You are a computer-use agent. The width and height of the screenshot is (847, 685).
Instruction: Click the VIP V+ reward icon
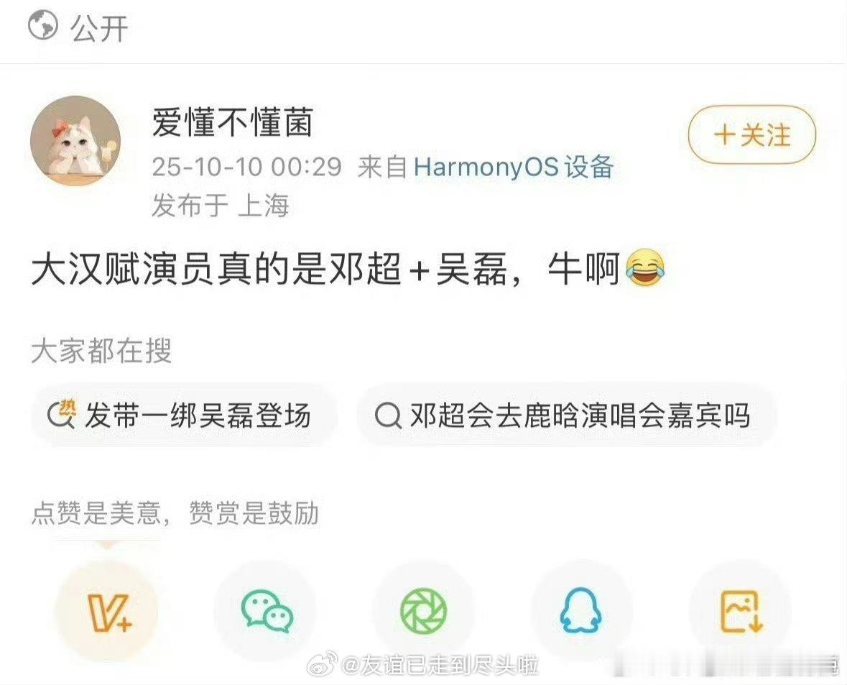pos(107,611)
